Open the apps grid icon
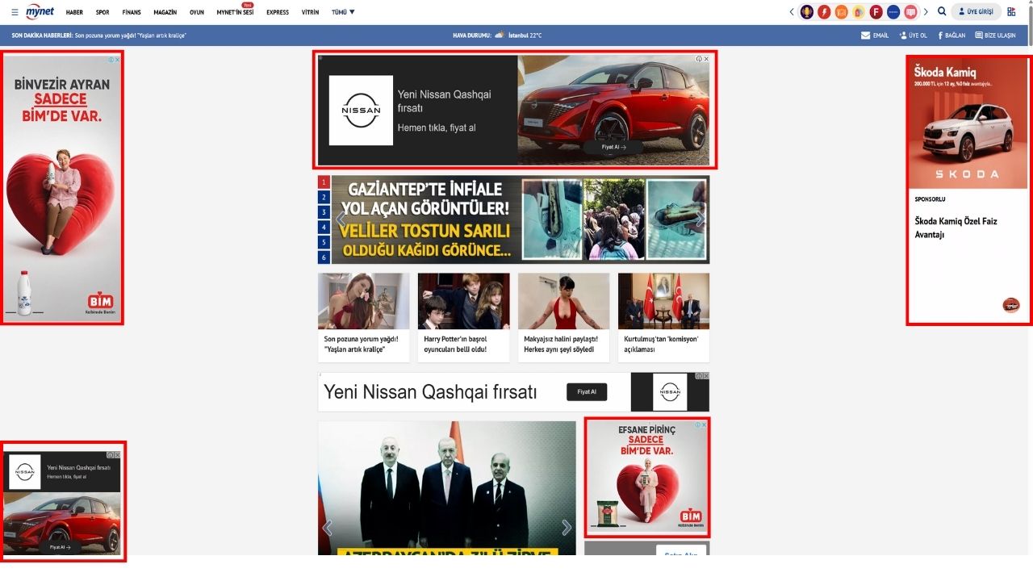This screenshot has width=1033, height=581. point(1011,12)
